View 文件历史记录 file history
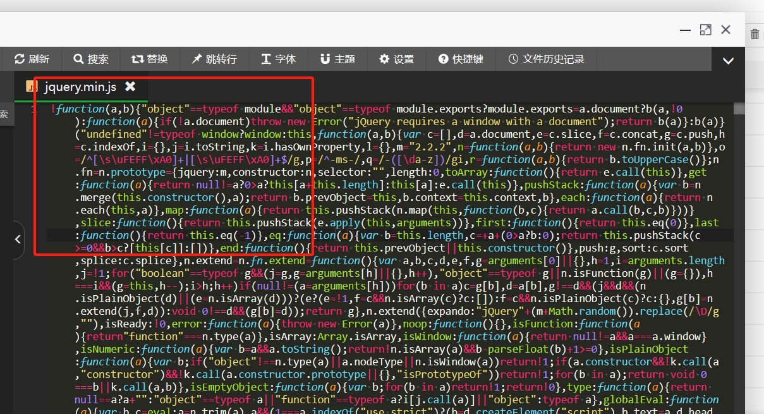Image resolution: width=764 pixels, height=414 pixels. pos(547,59)
